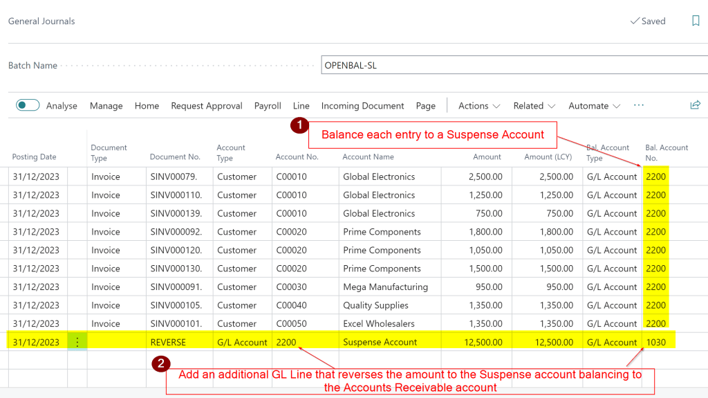
Task: Expand the Automate dropdown menu
Action: click(x=593, y=106)
